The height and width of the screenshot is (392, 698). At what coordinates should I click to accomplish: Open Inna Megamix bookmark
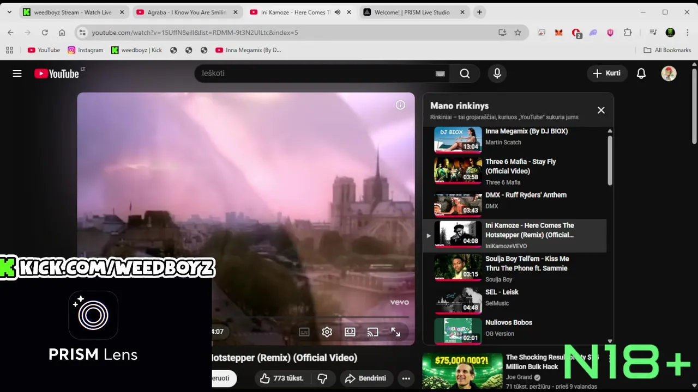tap(248, 50)
